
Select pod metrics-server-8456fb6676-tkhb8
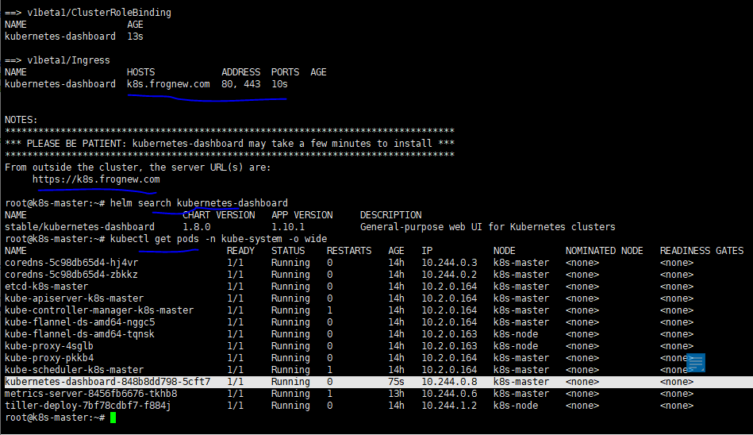click(x=90, y=394)
